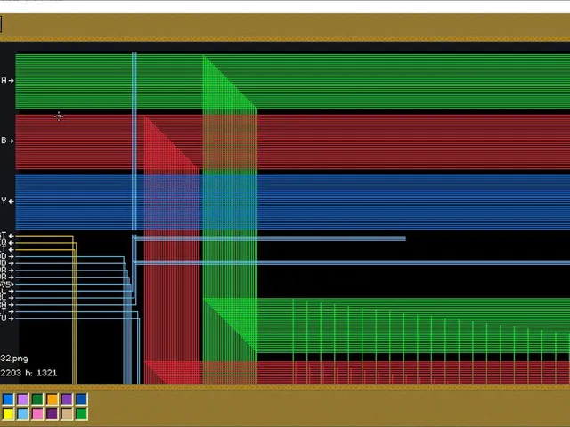Select the pink color swatch

tap(37, 414)
